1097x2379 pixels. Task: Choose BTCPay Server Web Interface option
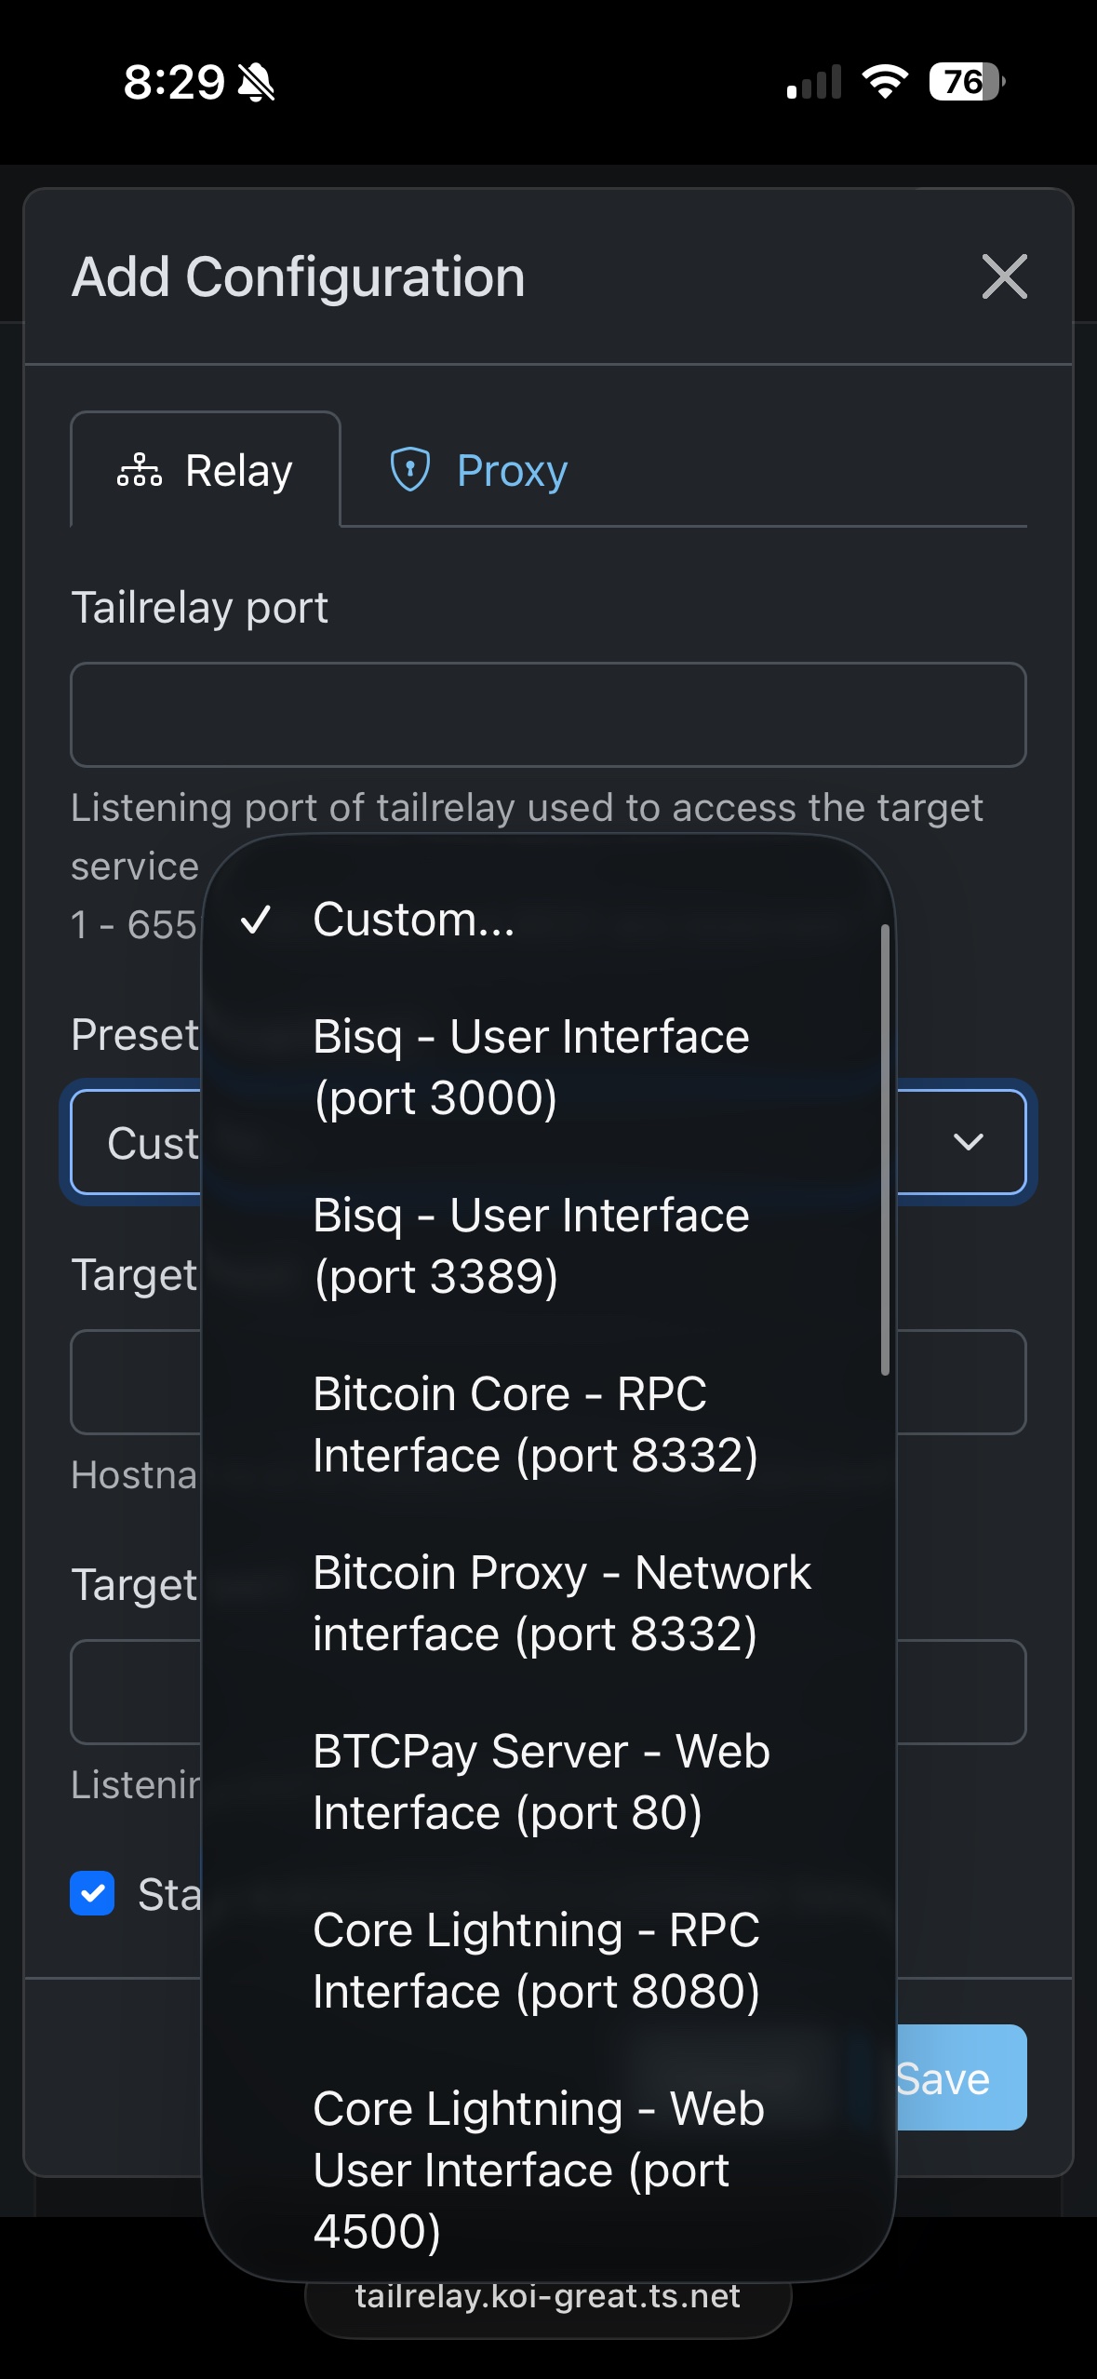point(541,1781)
